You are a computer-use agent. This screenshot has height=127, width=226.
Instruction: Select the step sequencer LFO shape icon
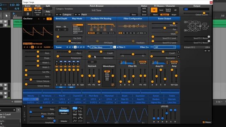click(x=80, y=118)
